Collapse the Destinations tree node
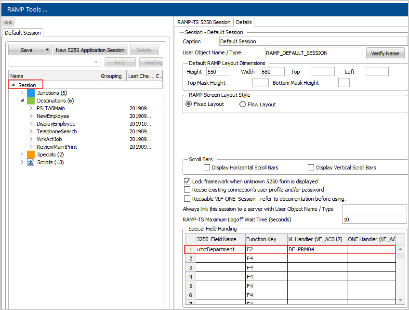This screenshot has width=409, height=310. click(x=22, y=101)
